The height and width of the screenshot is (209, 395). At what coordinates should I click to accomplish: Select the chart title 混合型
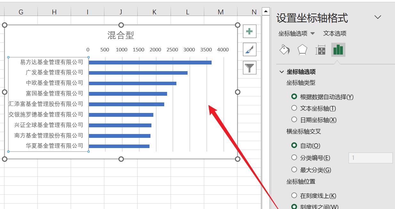(121, 35)
